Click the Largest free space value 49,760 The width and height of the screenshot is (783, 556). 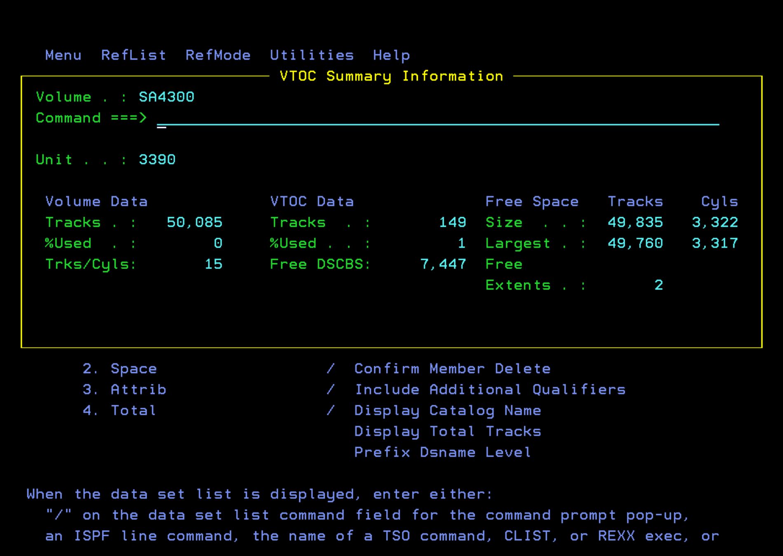pos(635,243)
